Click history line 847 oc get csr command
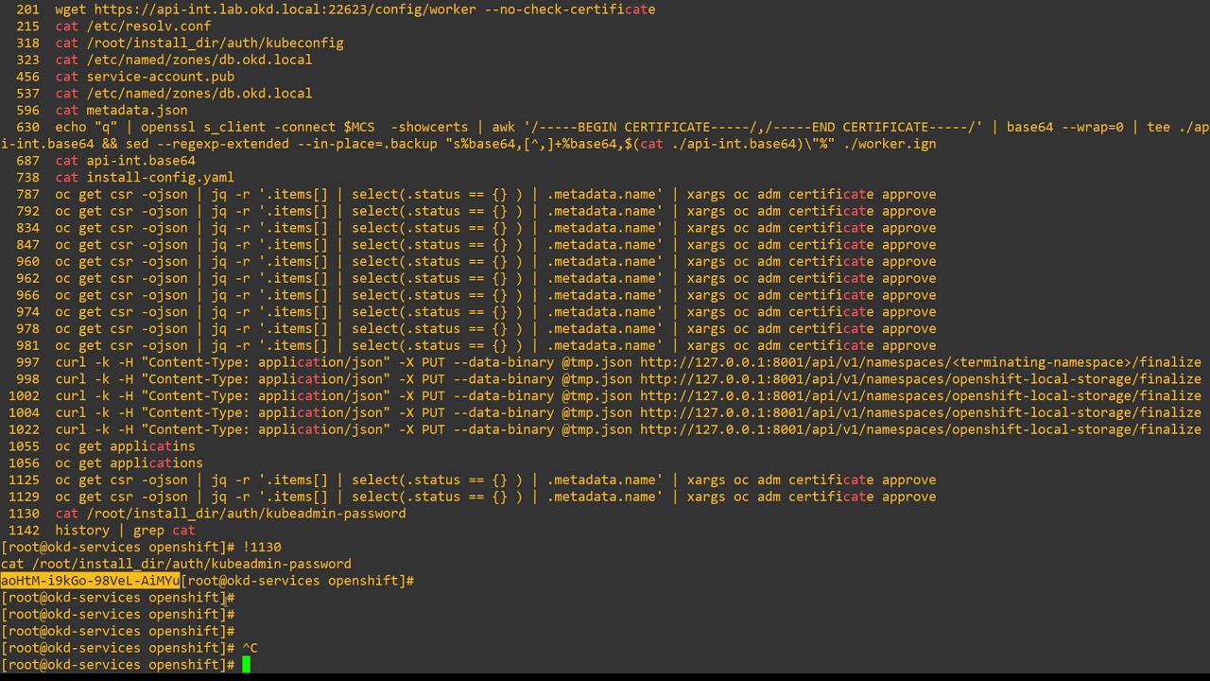 click(x=495, y=245)
